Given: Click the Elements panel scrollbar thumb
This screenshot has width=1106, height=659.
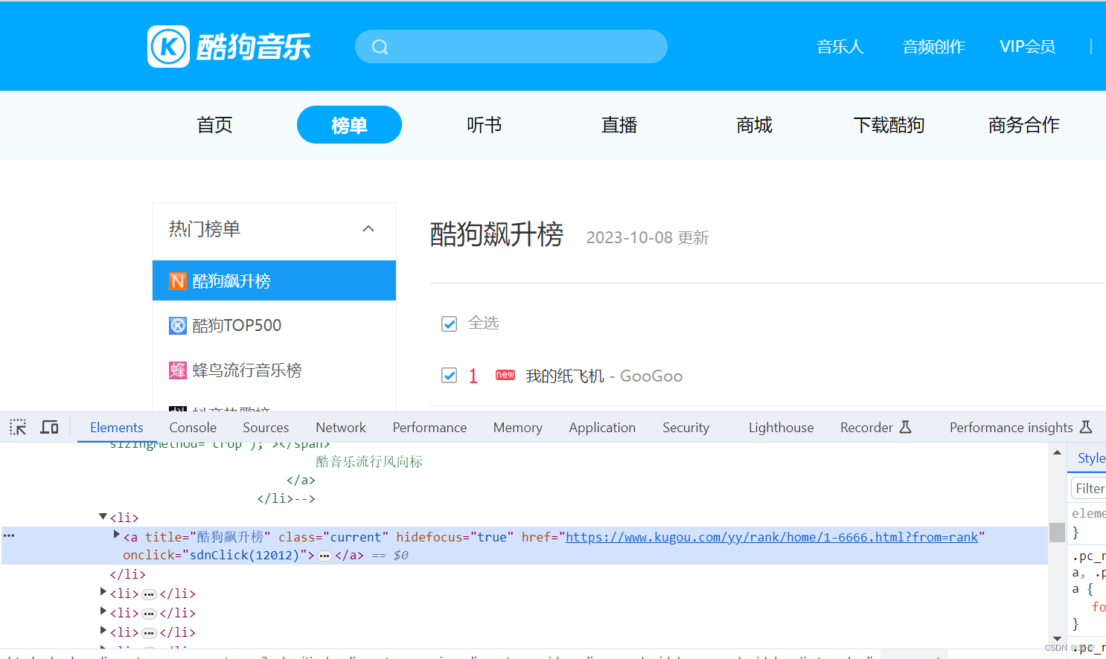Looking at the screenshot, I should click(1057, 533).
